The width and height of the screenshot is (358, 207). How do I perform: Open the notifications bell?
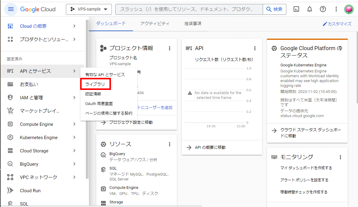tap(309, 9)
